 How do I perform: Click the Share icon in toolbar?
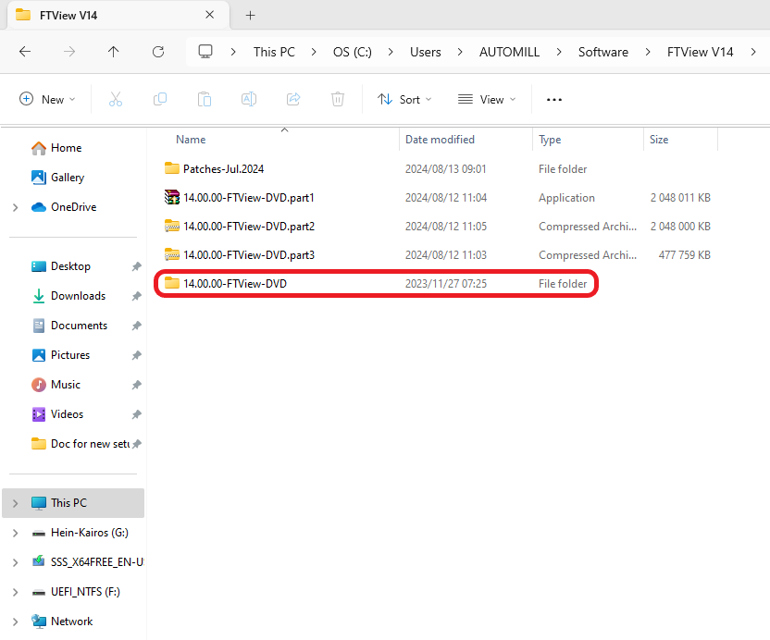tap(293, 99)
